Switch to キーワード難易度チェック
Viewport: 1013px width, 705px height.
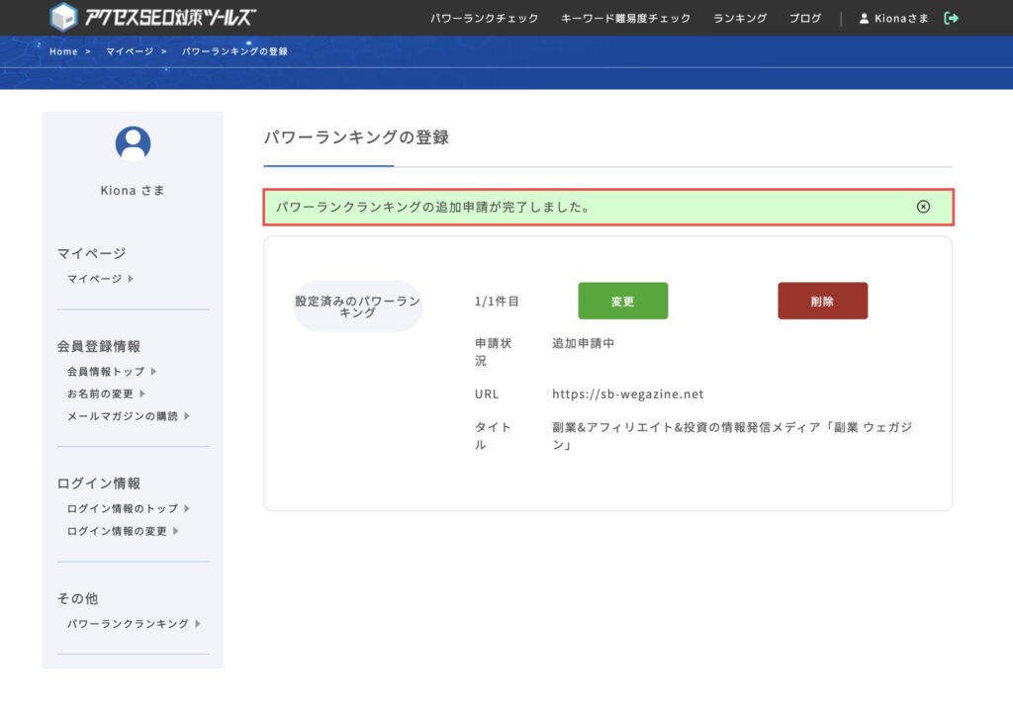(625, 18)
